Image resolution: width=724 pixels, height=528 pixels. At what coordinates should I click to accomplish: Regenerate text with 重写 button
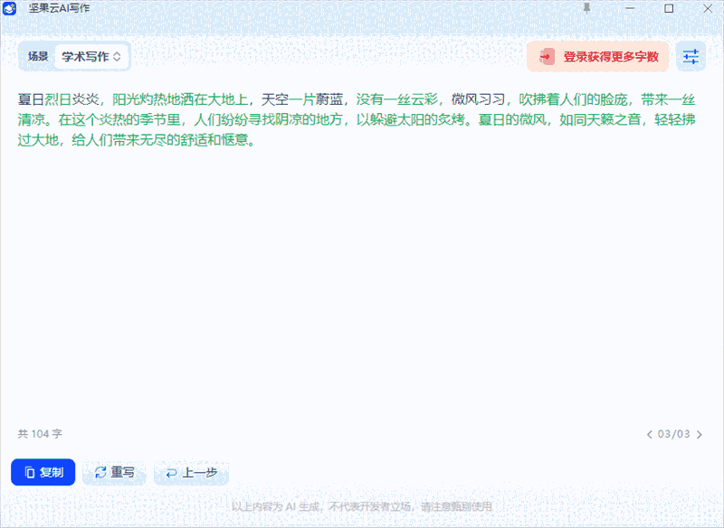point(114,472)
